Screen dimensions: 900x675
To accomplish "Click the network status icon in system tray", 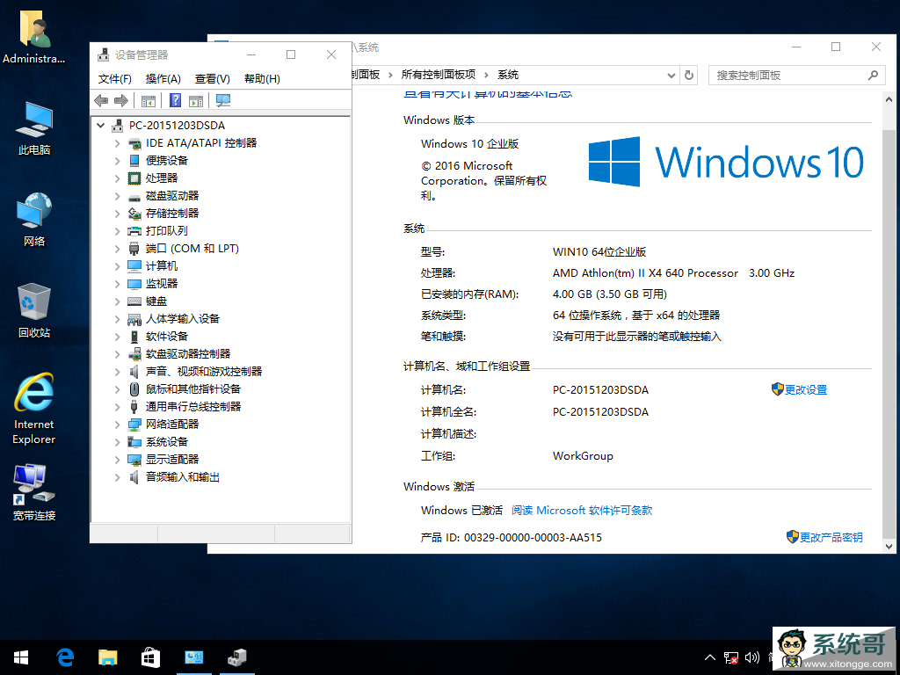I will 730,657.
